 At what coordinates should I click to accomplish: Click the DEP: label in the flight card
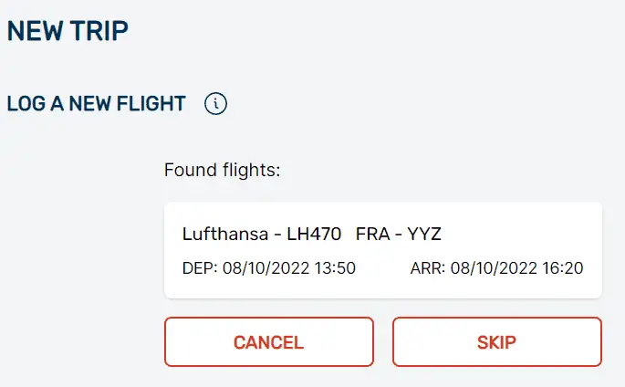(201, 268)
